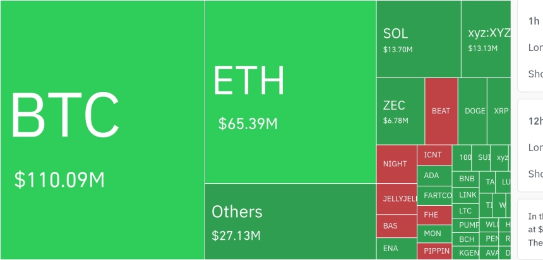Click the BTC $110.09M heatmap tile
This screenshot has width=543, height=260.
[102, 130]
